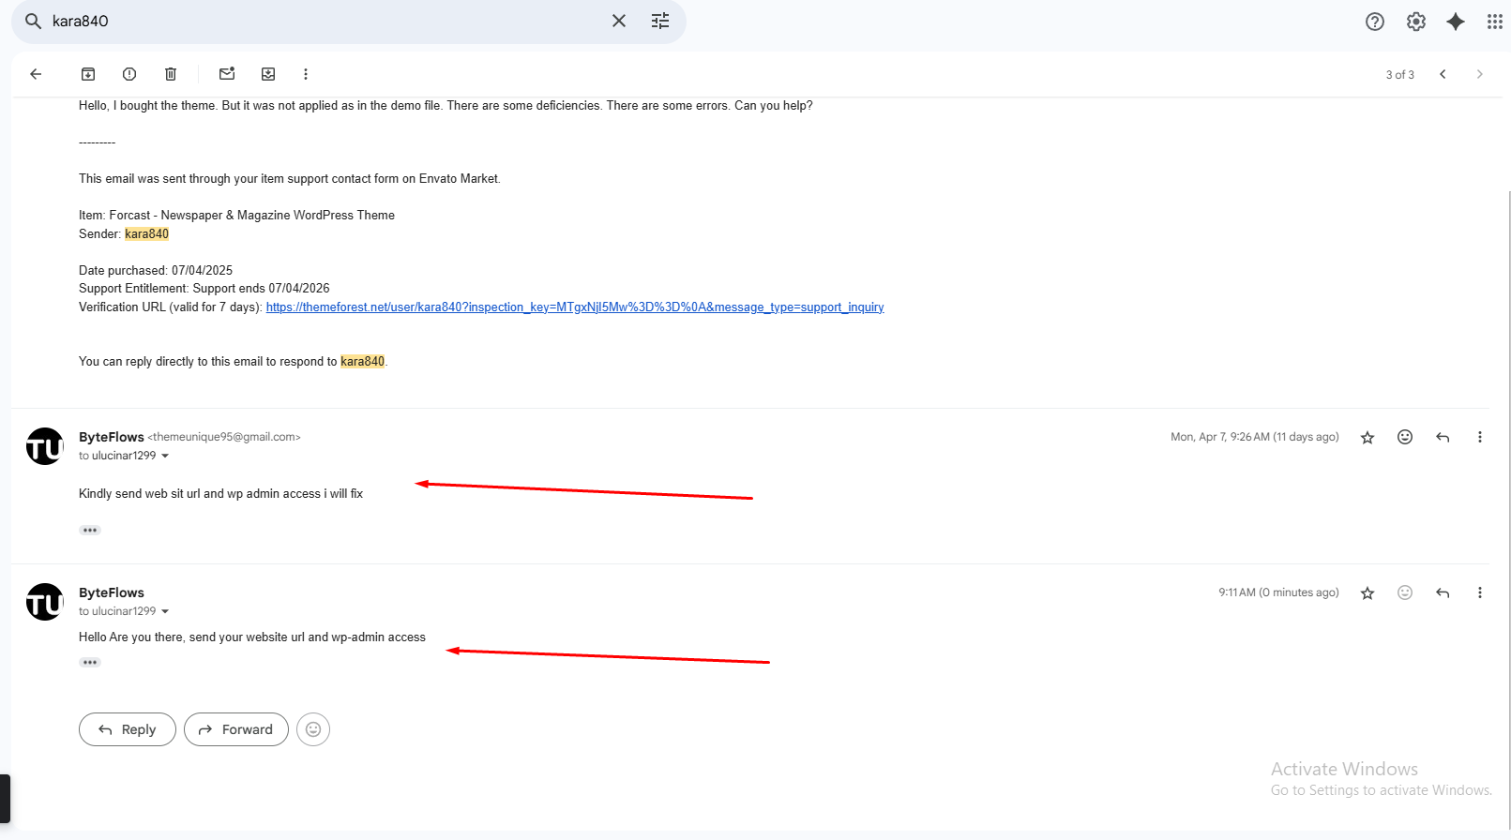Click the '9:11 AM (0 minutes ago)' timestamp
1511x840 pixels.
click(x=1278, y=592)
